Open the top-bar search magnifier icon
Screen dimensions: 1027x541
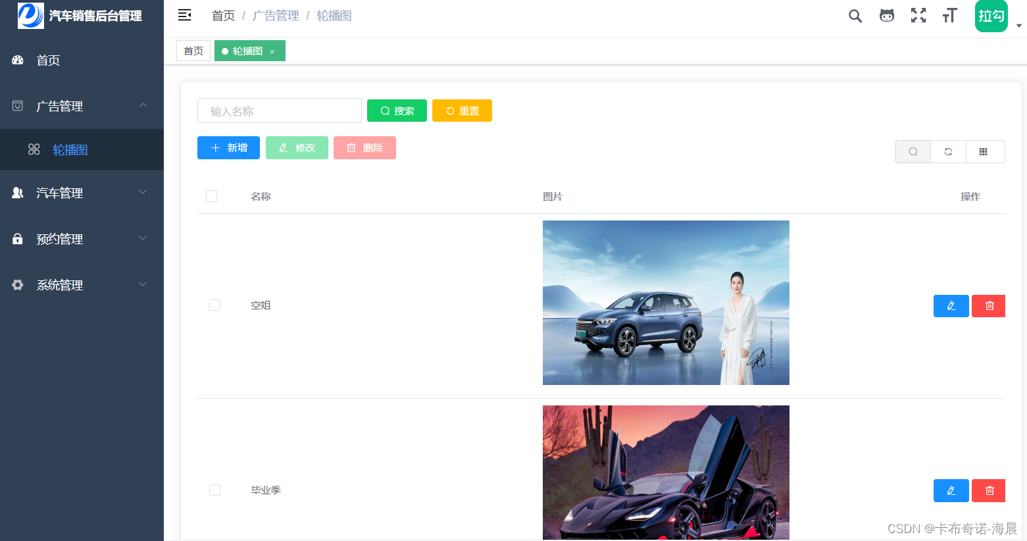pos(855,16)
